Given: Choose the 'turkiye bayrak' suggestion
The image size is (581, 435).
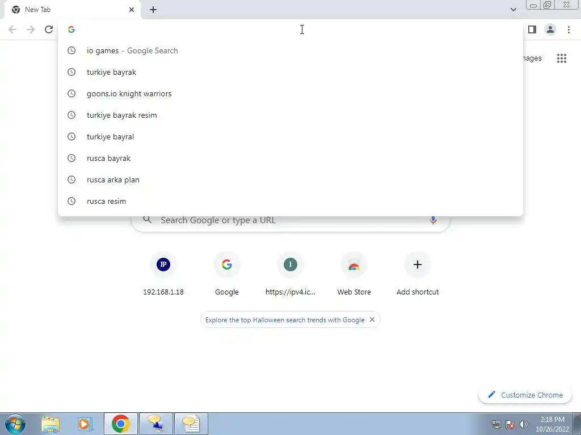Looking at the screenshot, I should click(x=290, y=72).
